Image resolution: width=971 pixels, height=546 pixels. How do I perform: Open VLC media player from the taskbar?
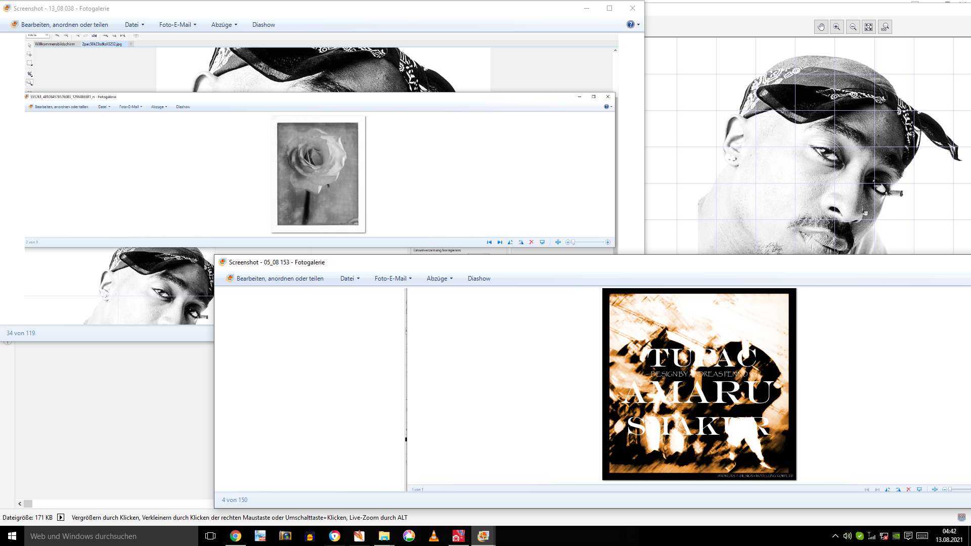pyautogui.click(x=434, y=536)
